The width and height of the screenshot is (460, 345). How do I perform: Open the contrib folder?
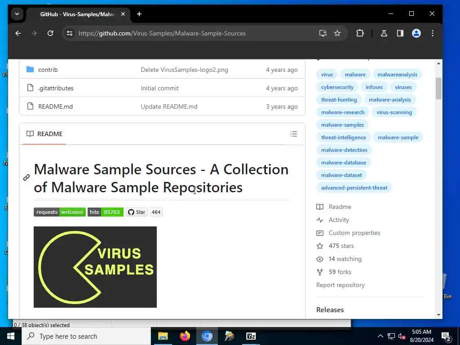[48, 70]
